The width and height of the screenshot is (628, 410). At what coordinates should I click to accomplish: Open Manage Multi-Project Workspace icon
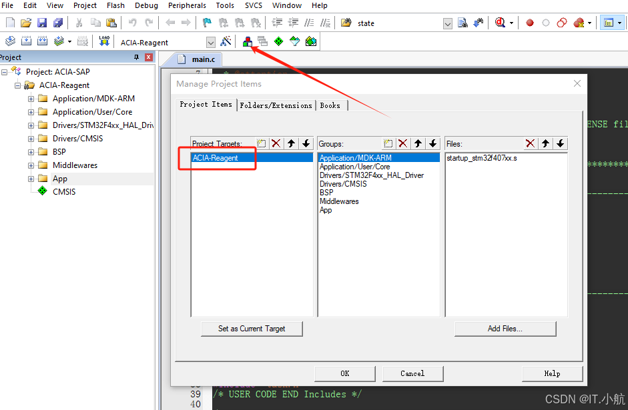pyautogui.click(x=263, y=41)
